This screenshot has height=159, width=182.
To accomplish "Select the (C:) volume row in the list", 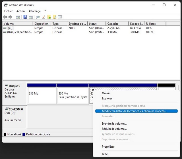I will [x=10, y=28].
